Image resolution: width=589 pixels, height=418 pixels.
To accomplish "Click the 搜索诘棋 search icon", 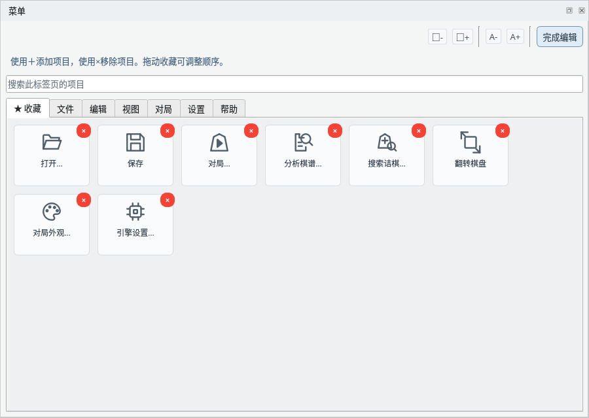I will pyautogui.click(x=387, y=142).
